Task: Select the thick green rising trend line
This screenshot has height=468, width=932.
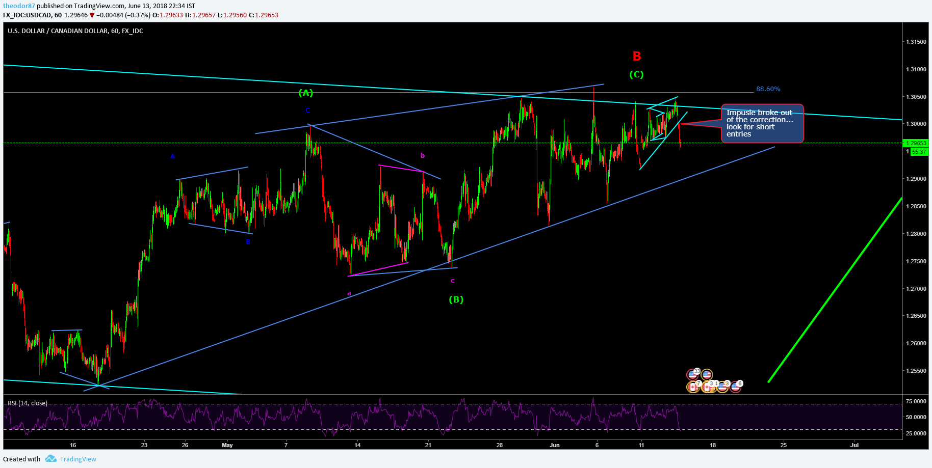Action: [x=835, y=289]
